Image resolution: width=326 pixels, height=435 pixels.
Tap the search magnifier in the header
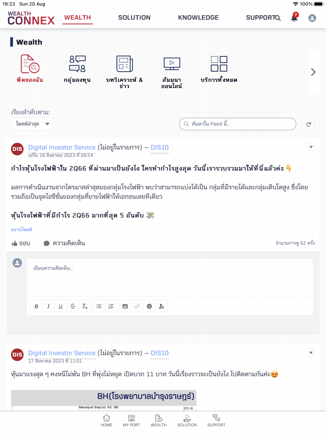pyautogui.click(x=277, y=18)
